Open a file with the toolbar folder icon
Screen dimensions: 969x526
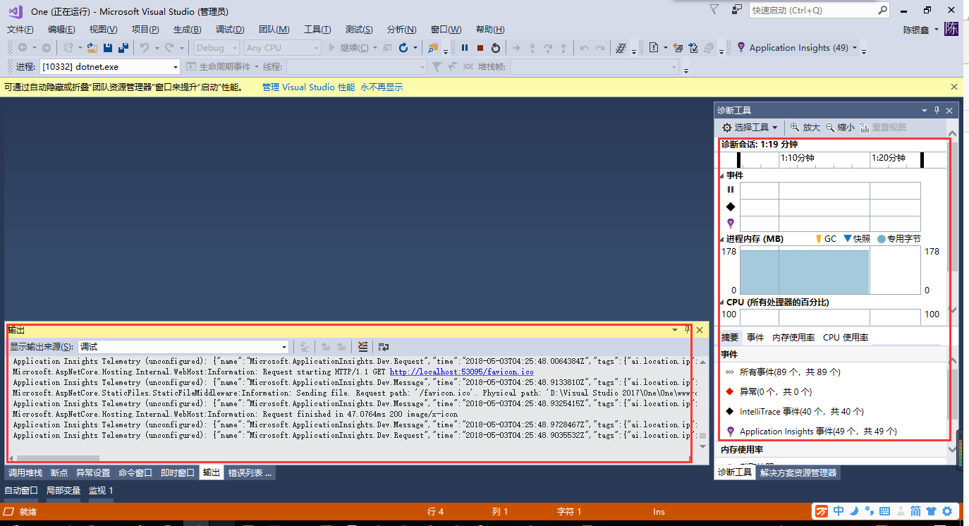[x=92, y=48]
